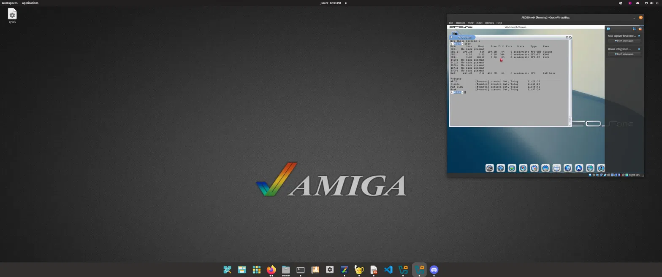The width and height of the screenshot is (662, 277).
Task: Click the Shell scrollbar down arrow
Action: tap(570, 121)
